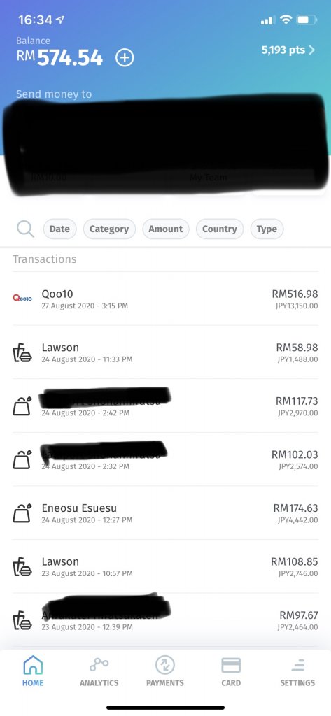Go to the Home tab
Image resolution: width=331 pixels, height=716 pixels.
(33, 671)
